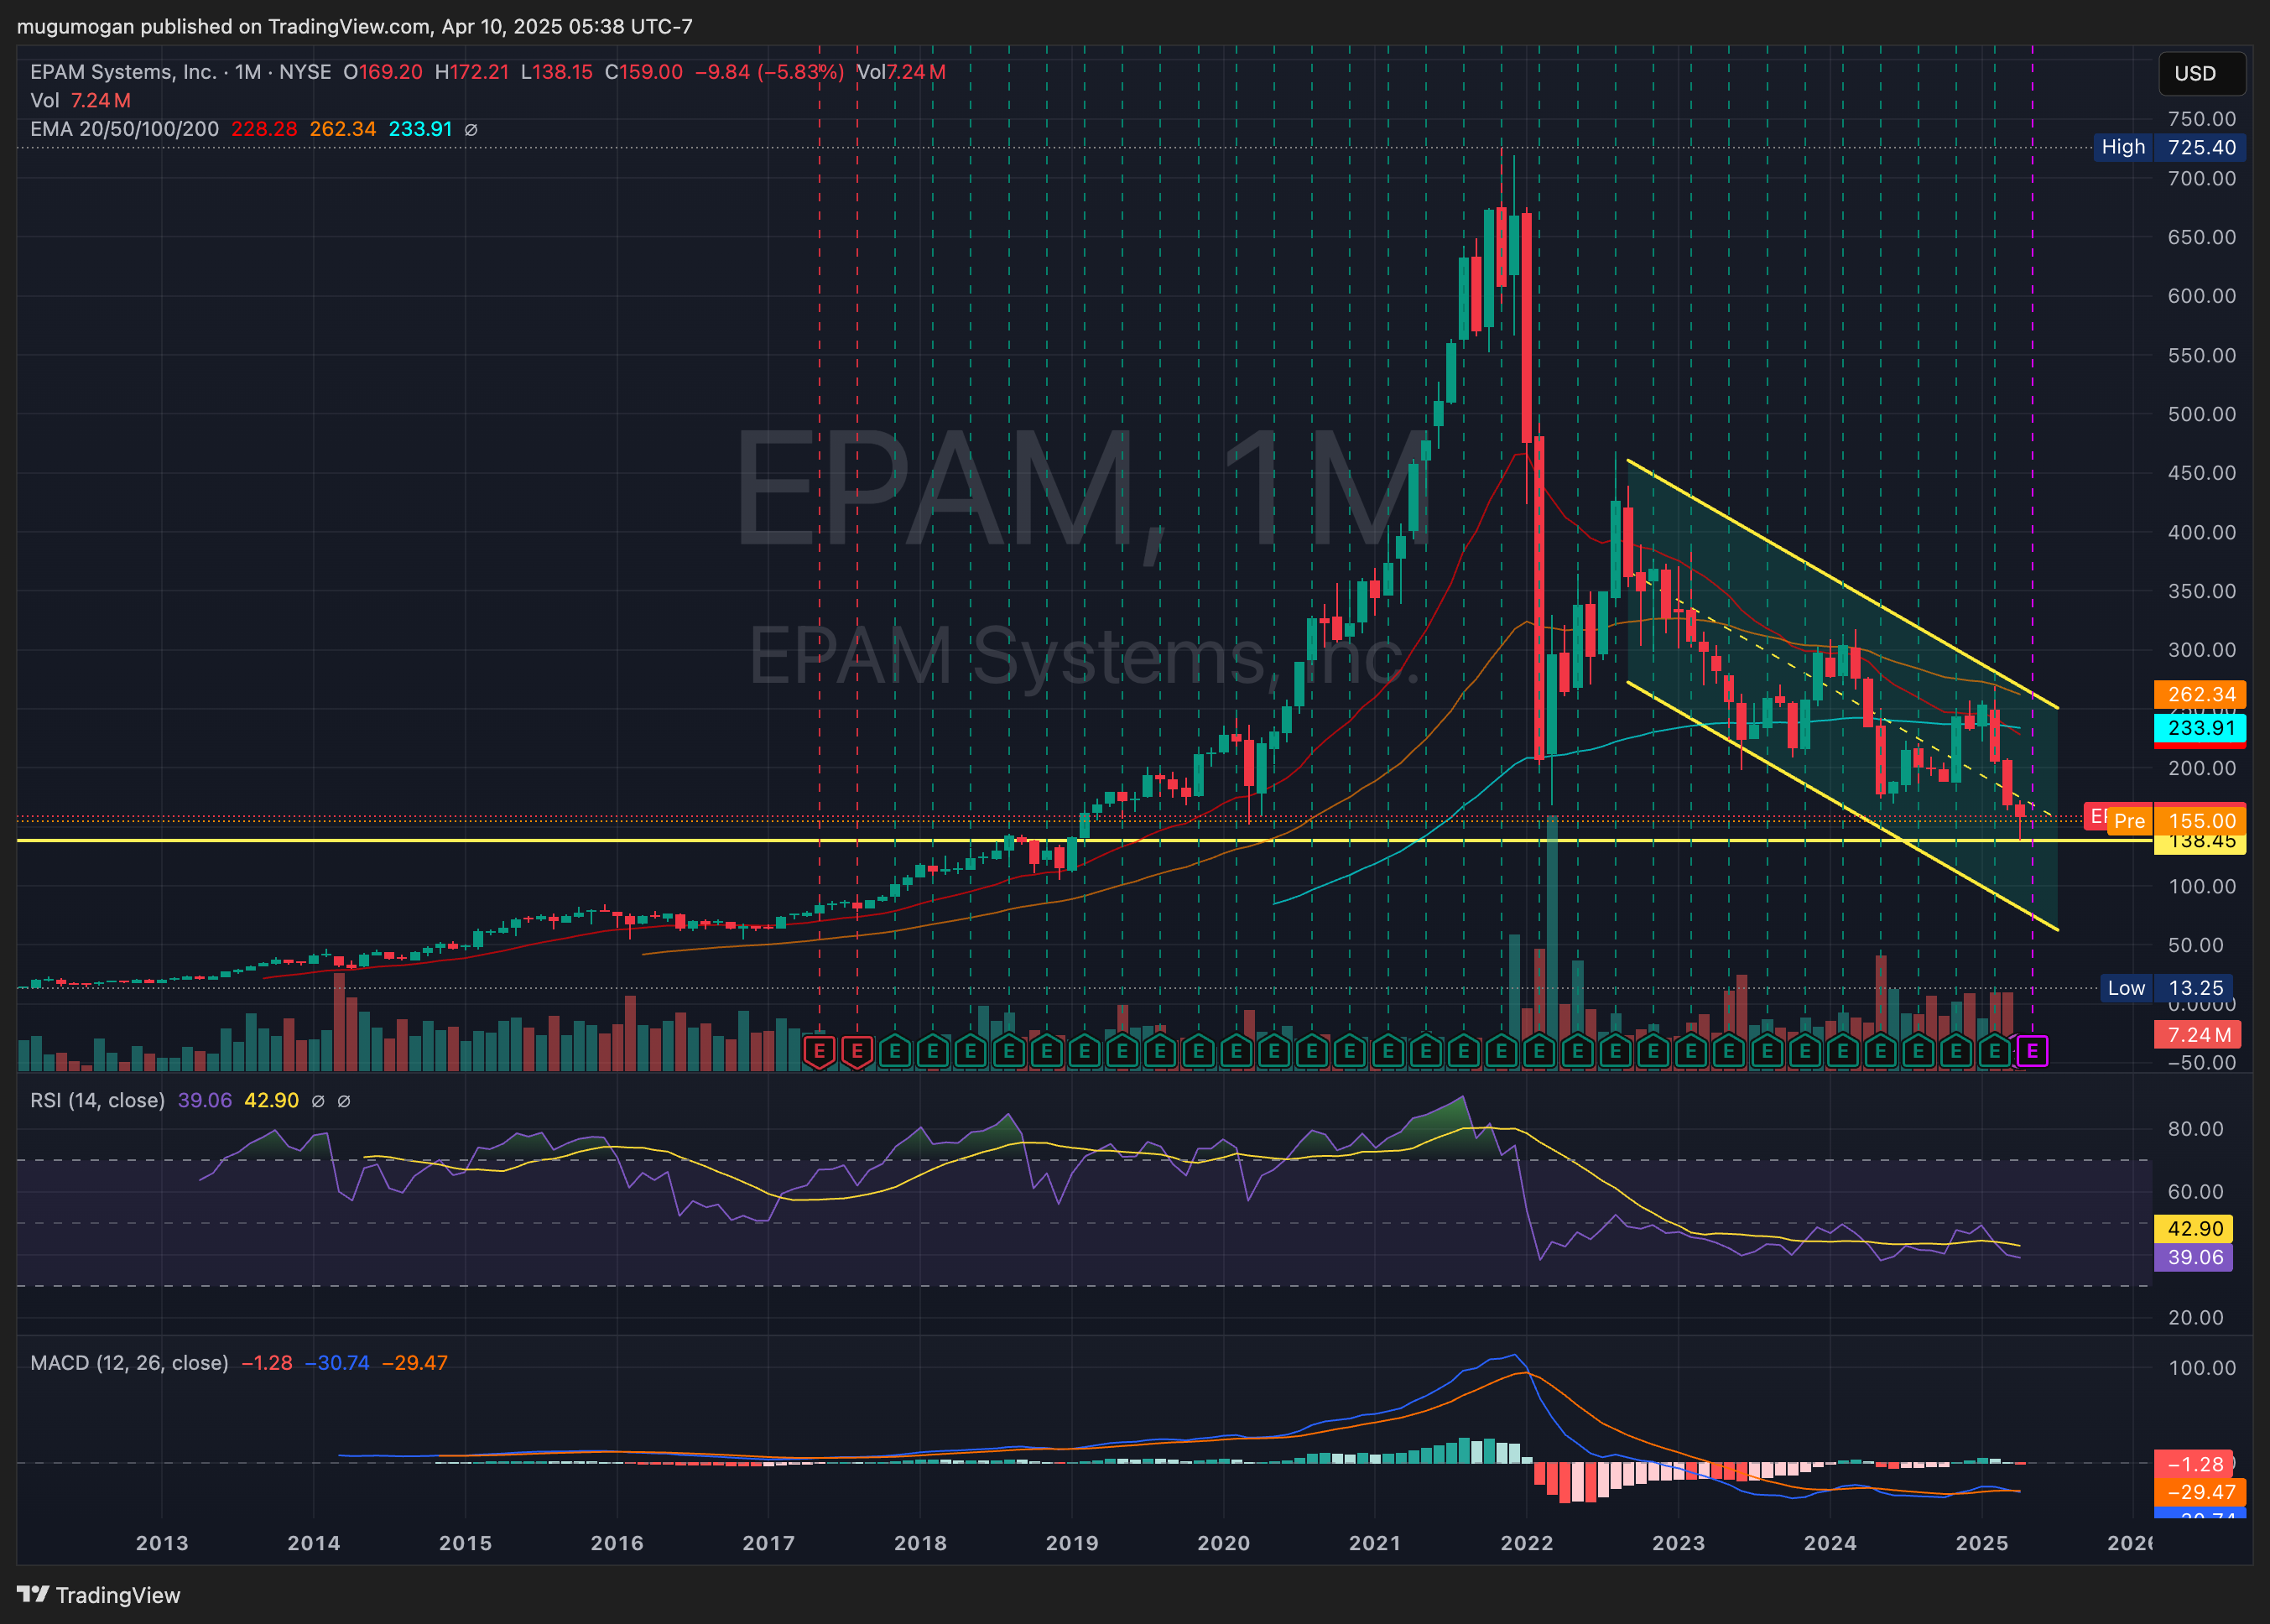Click the first green earnings E marker
The height and width of the screenshot is (1624, 2270).
click(x=895, y=1051)
